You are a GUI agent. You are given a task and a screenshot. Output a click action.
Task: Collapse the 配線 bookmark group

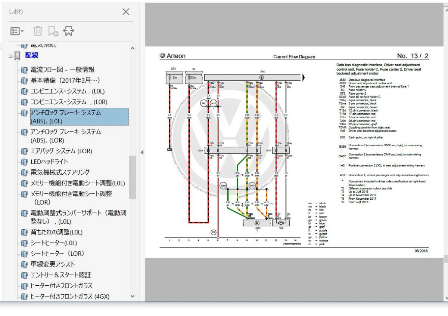click(10, 56)
